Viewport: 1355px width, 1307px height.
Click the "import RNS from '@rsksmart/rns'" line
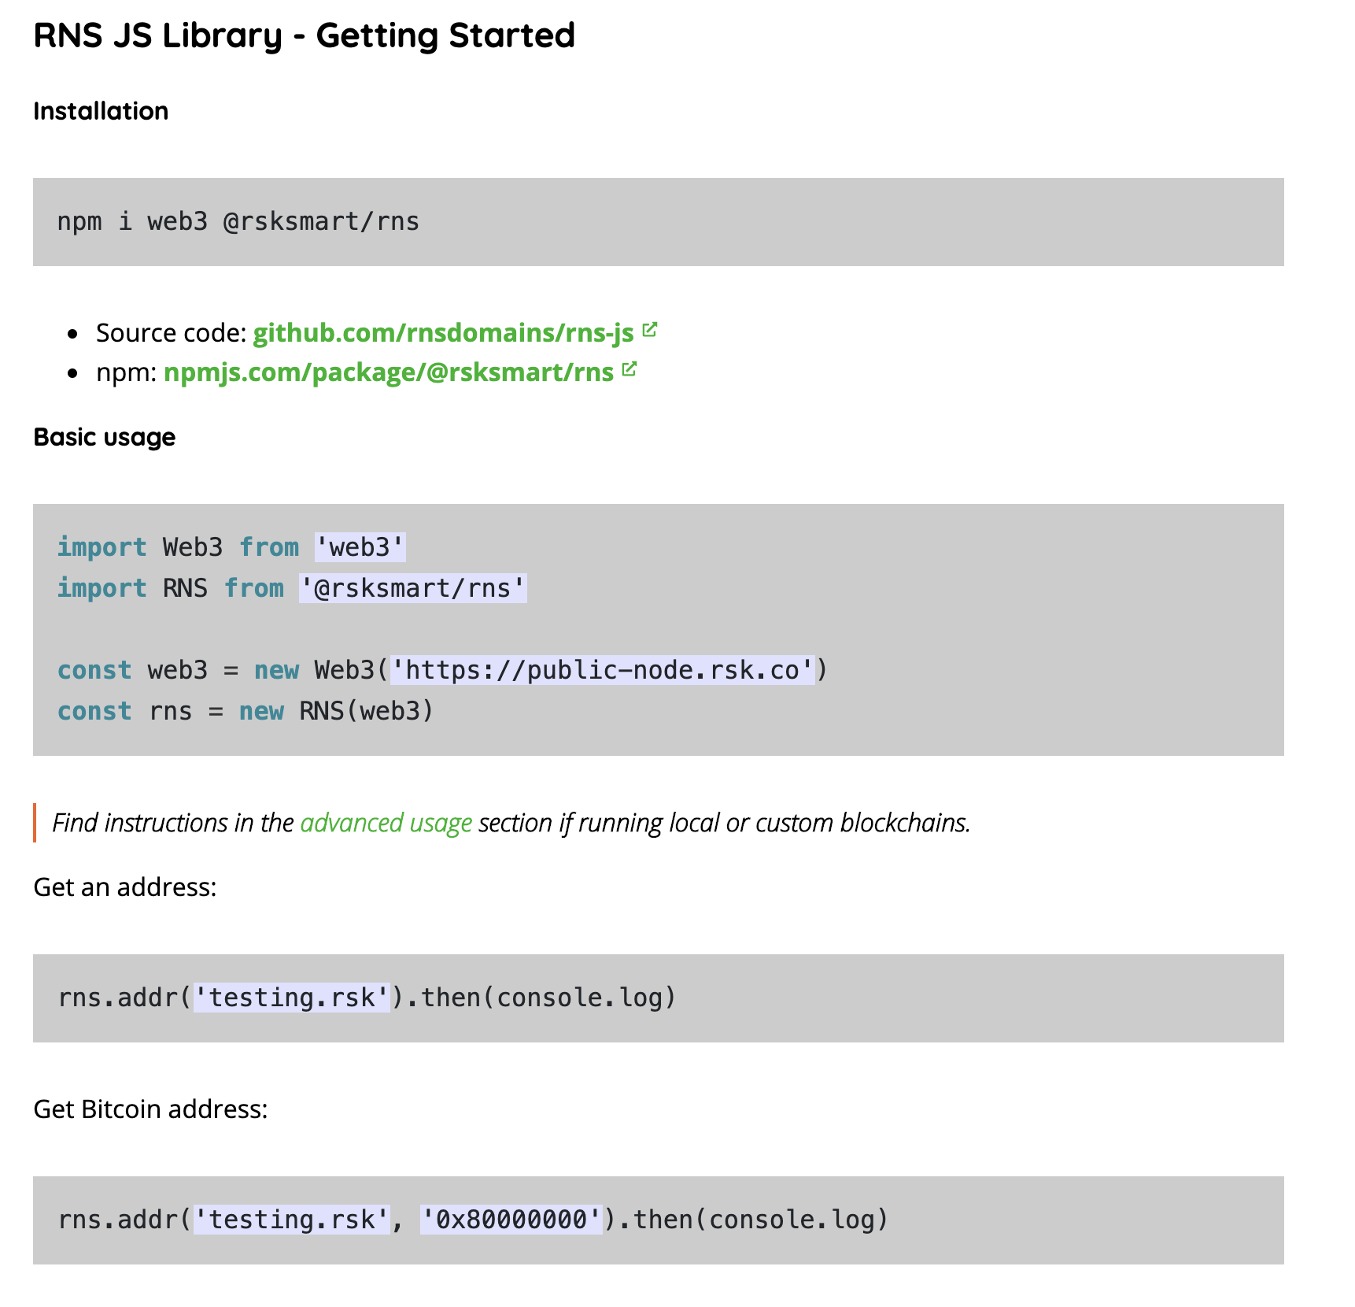[x=292, y=588]
